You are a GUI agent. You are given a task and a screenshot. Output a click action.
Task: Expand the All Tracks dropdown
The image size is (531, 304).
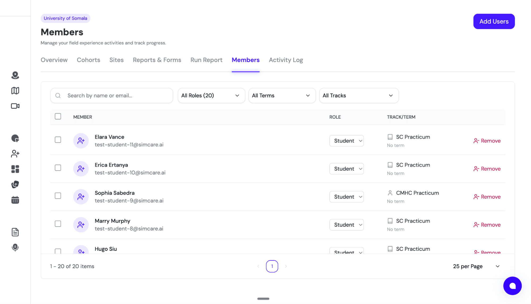(359, 95)
